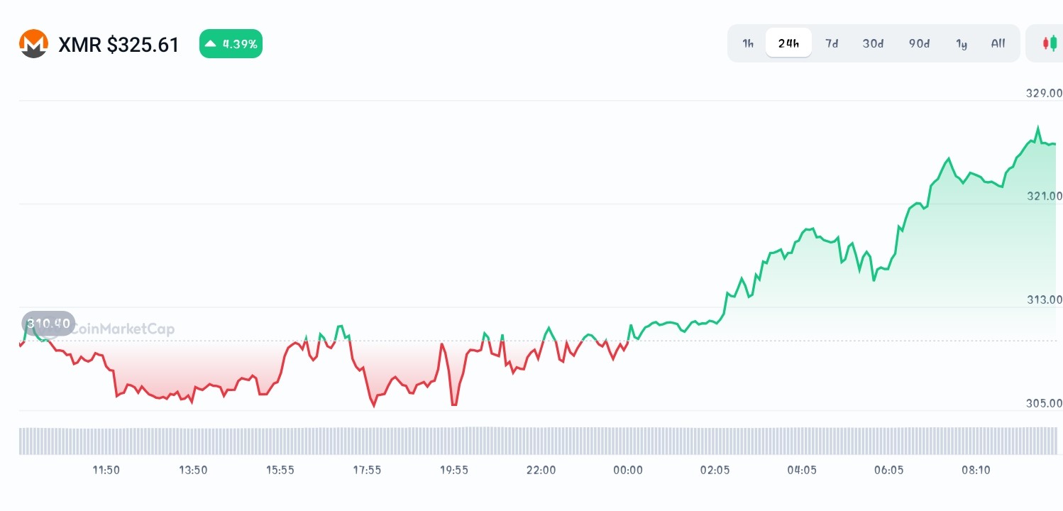Viewport: 1063px width, 511px height.
Task: Click the 19:55 time axis label
Action: click(x=454, y=470)
